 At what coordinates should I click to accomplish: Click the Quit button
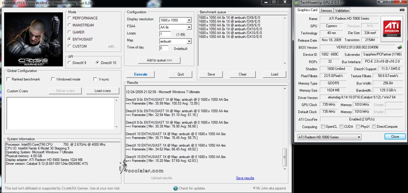[181, 74]
